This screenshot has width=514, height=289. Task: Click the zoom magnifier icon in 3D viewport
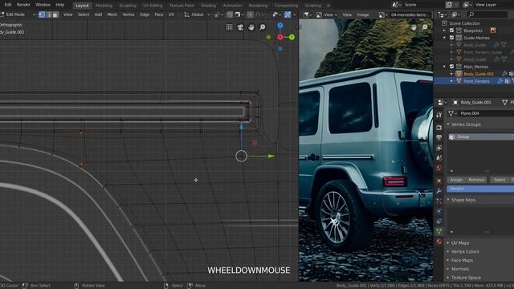(x=263, y=27)
